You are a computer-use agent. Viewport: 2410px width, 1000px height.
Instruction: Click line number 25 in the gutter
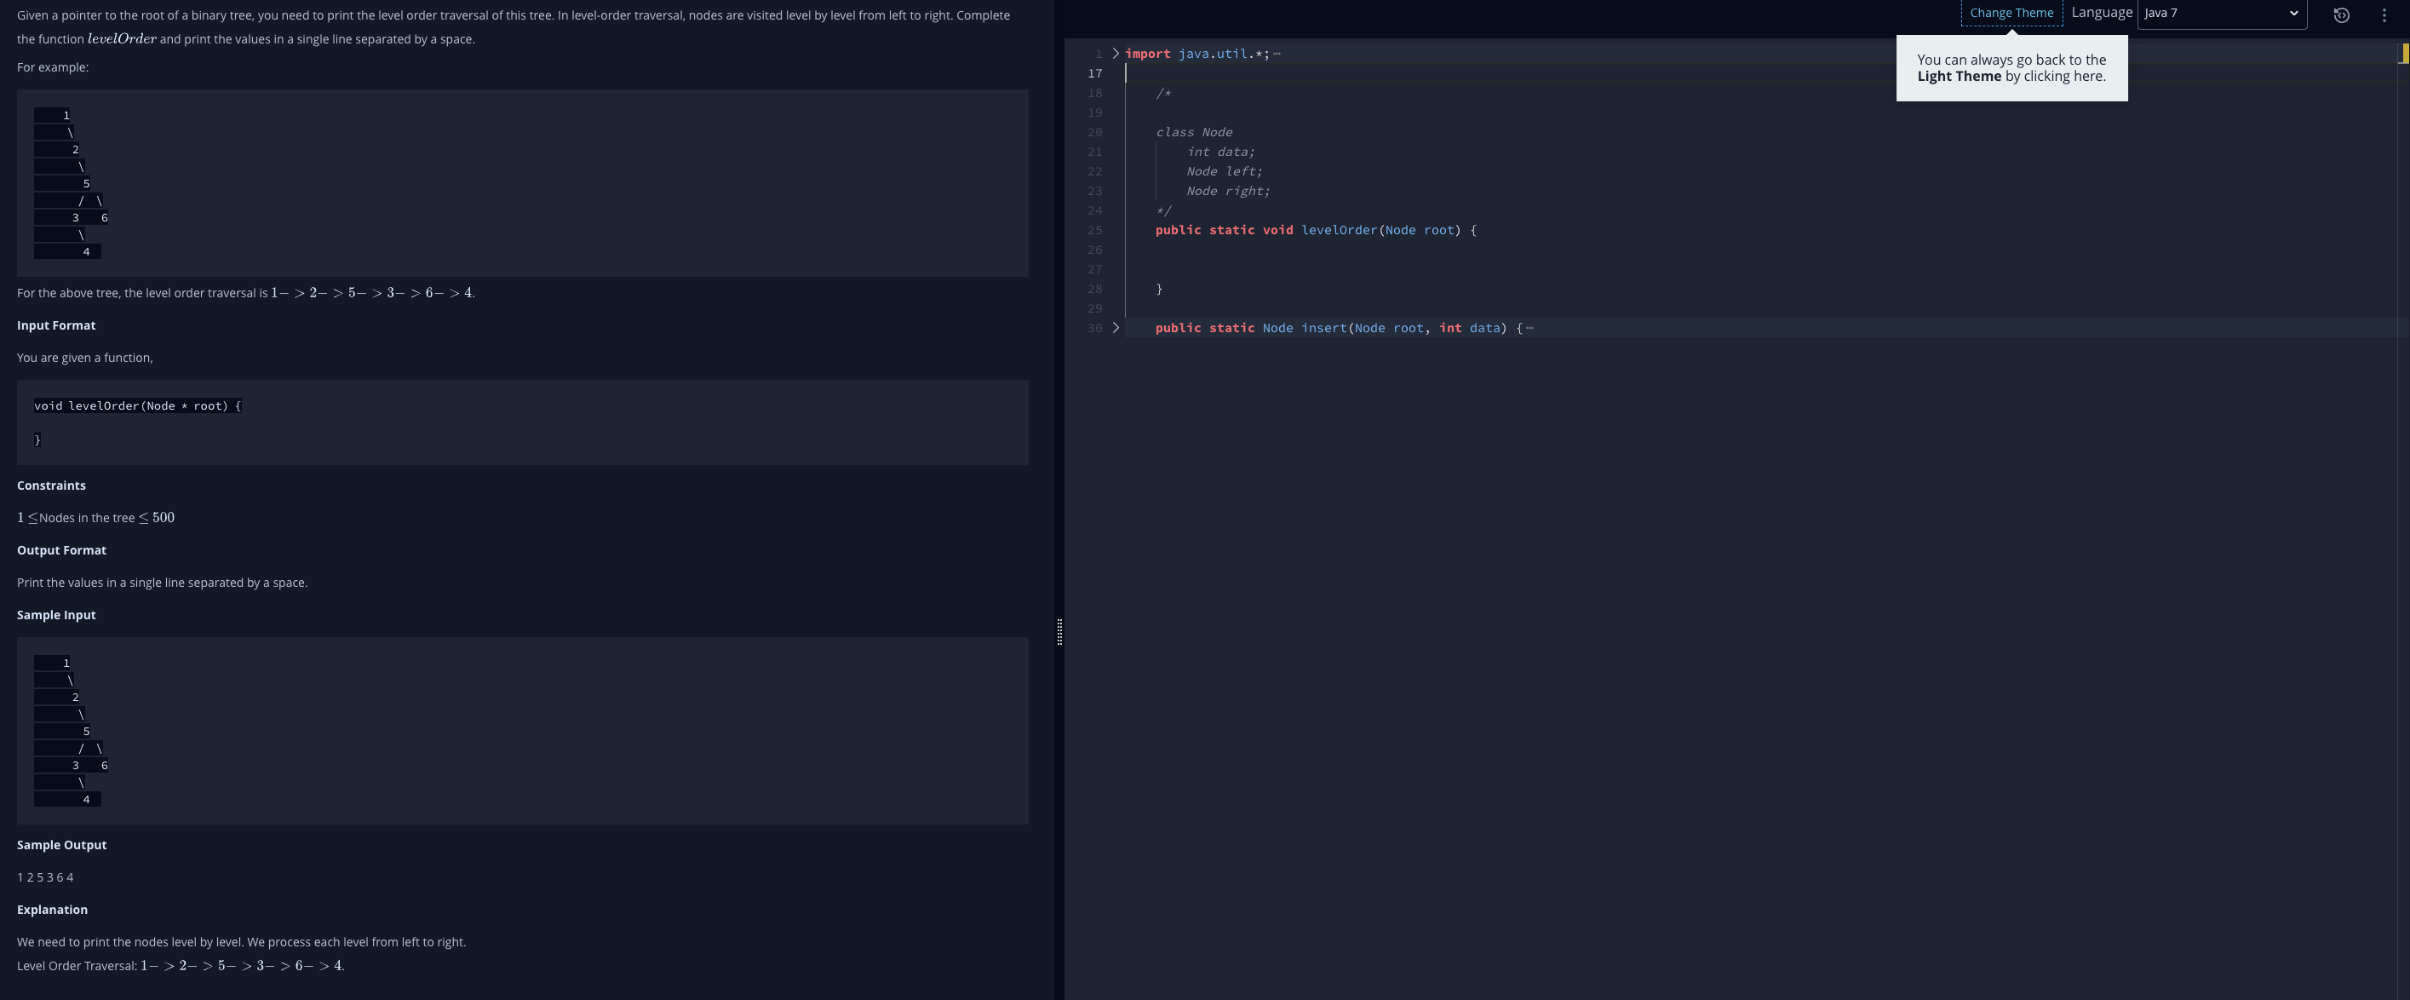pyautogui.click(x=1093, y=230)
